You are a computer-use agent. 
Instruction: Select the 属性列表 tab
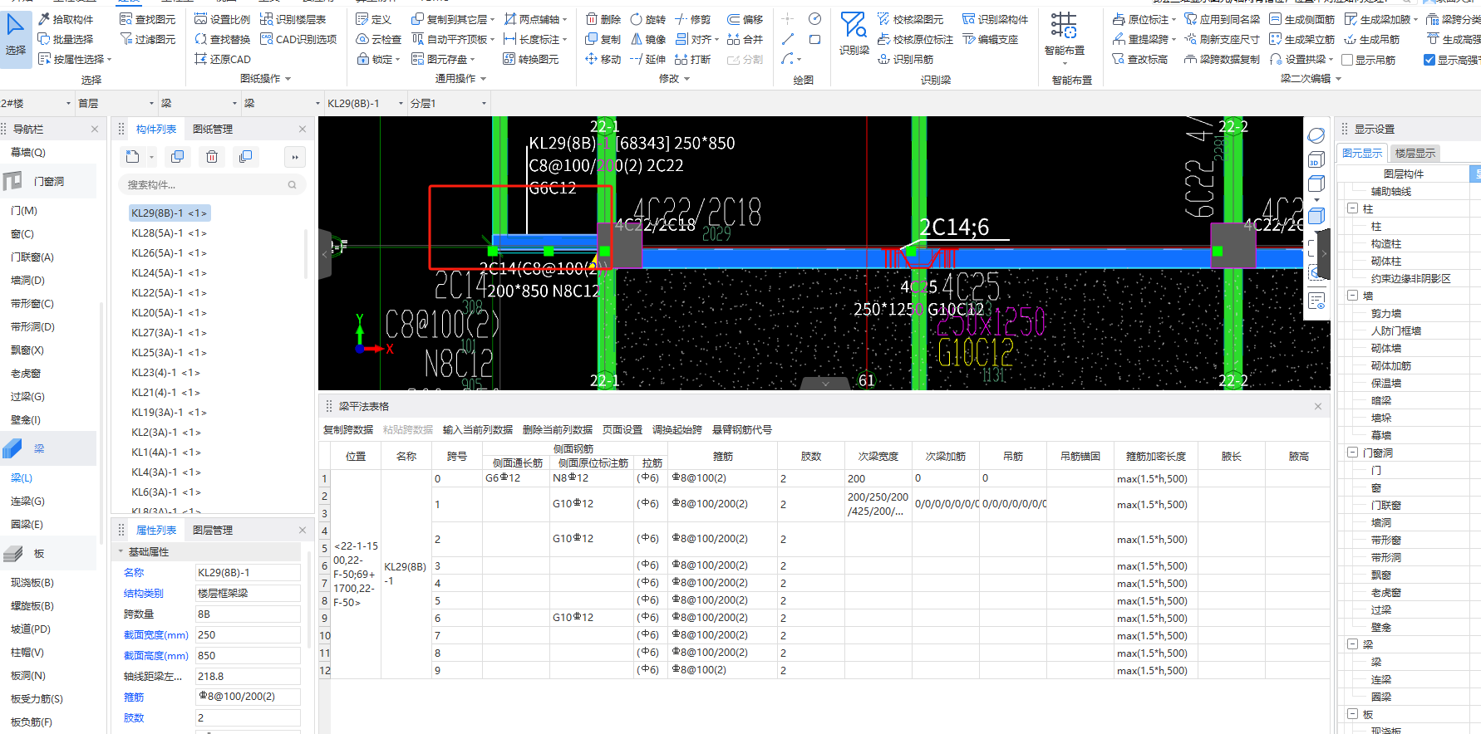[156, 530]
